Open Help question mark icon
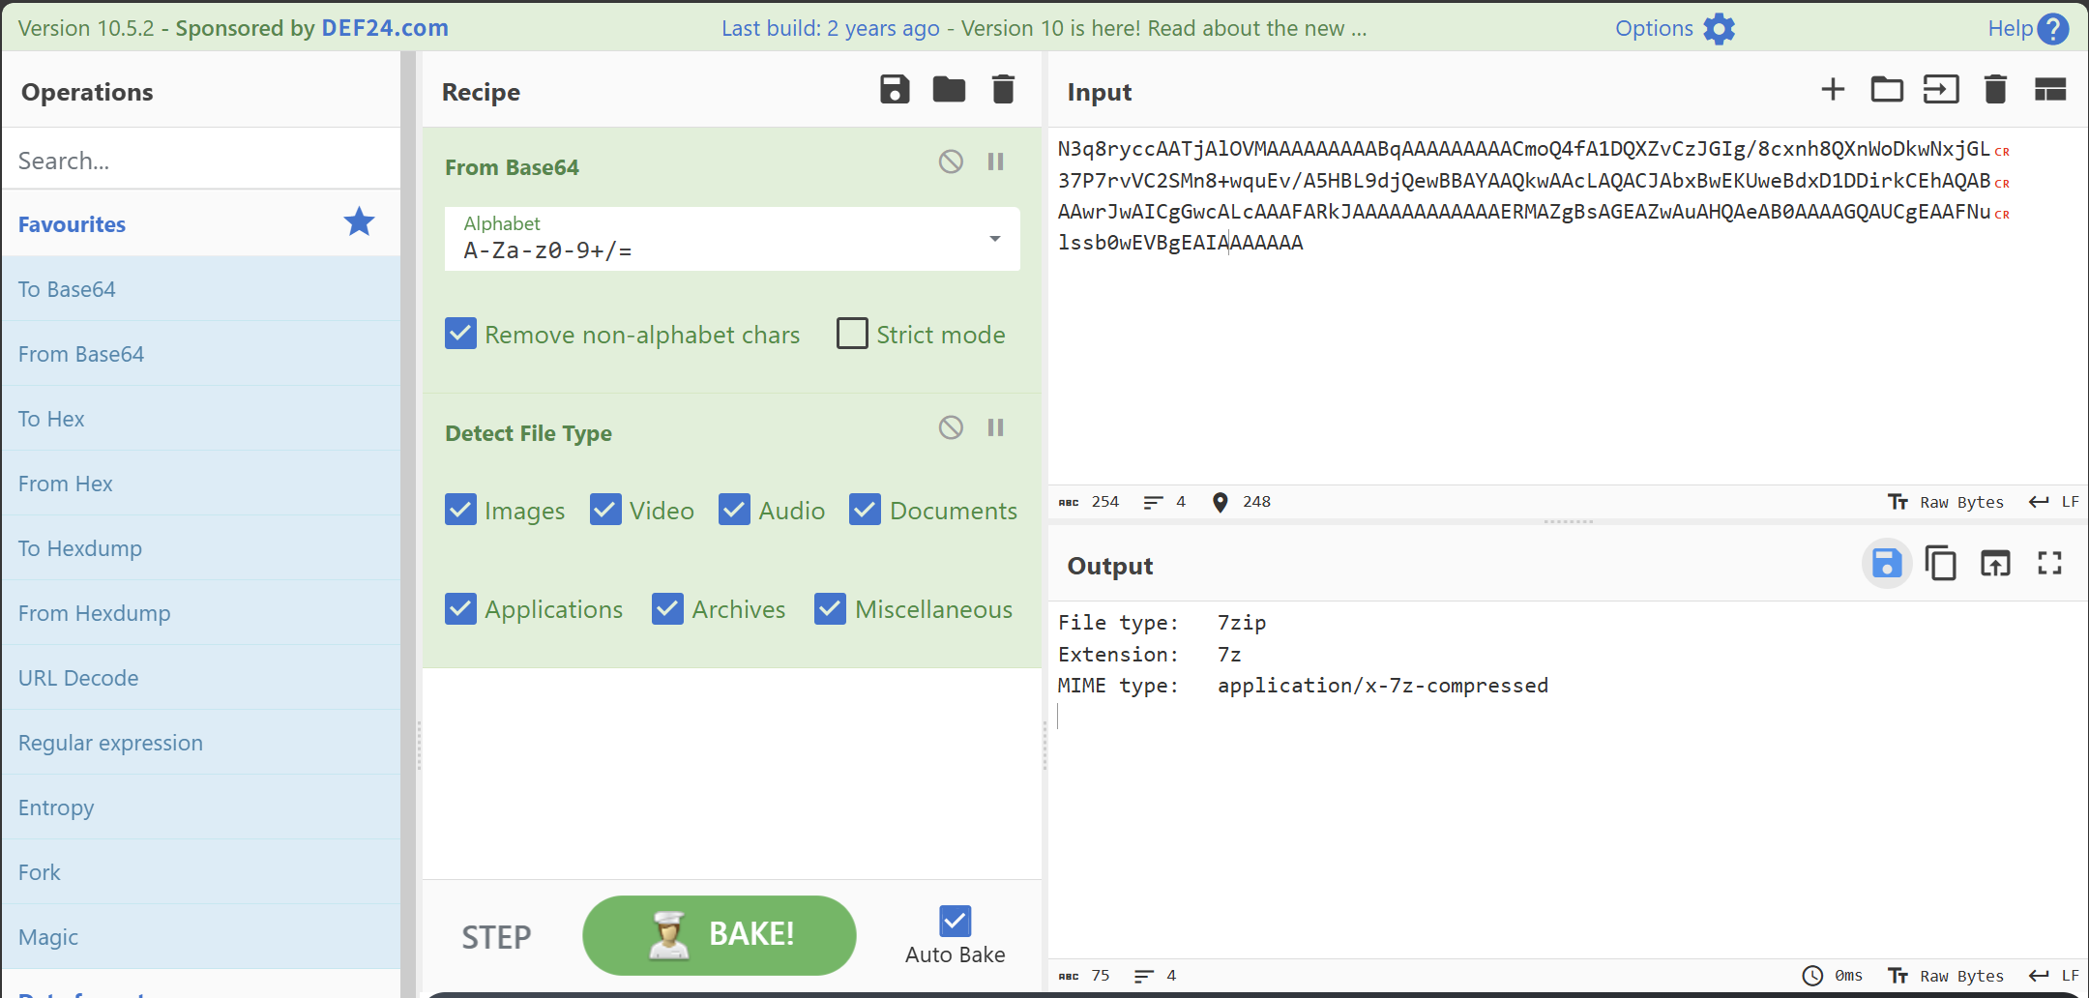This screenshot has width=2089, height=998. point(2052,29)
